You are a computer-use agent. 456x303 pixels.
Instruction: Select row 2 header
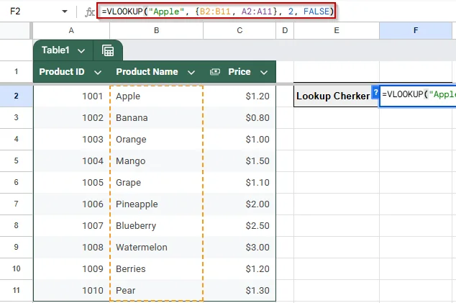click(17, 96)
